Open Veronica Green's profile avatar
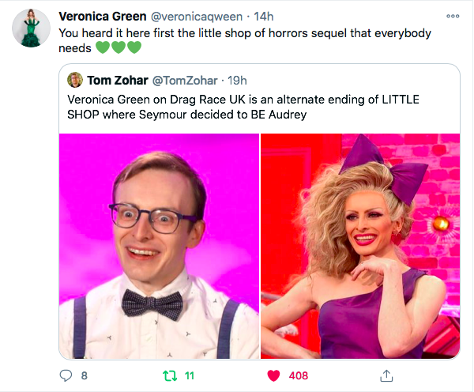474x392 pixels. point(31,28)
